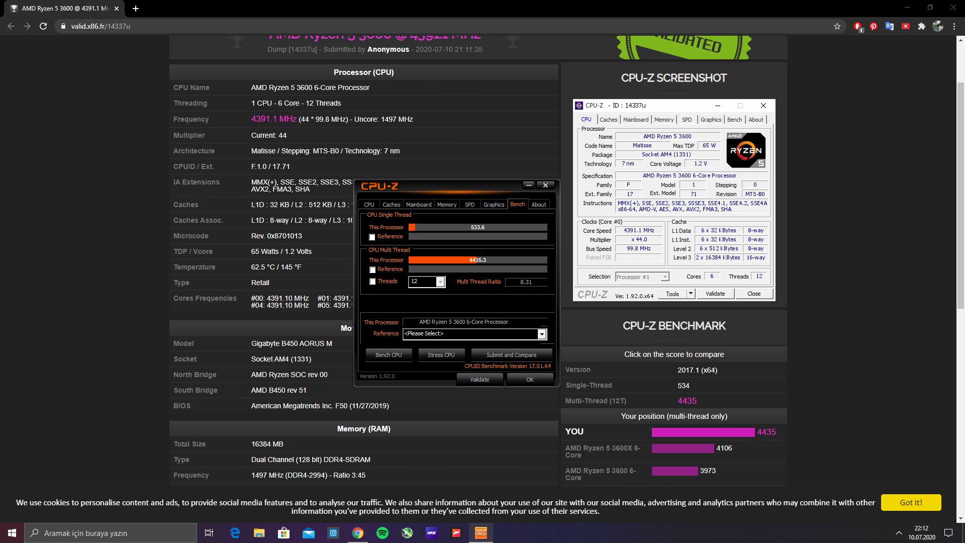
Task: Click the Single-Thread score 534
Action: 683,386
